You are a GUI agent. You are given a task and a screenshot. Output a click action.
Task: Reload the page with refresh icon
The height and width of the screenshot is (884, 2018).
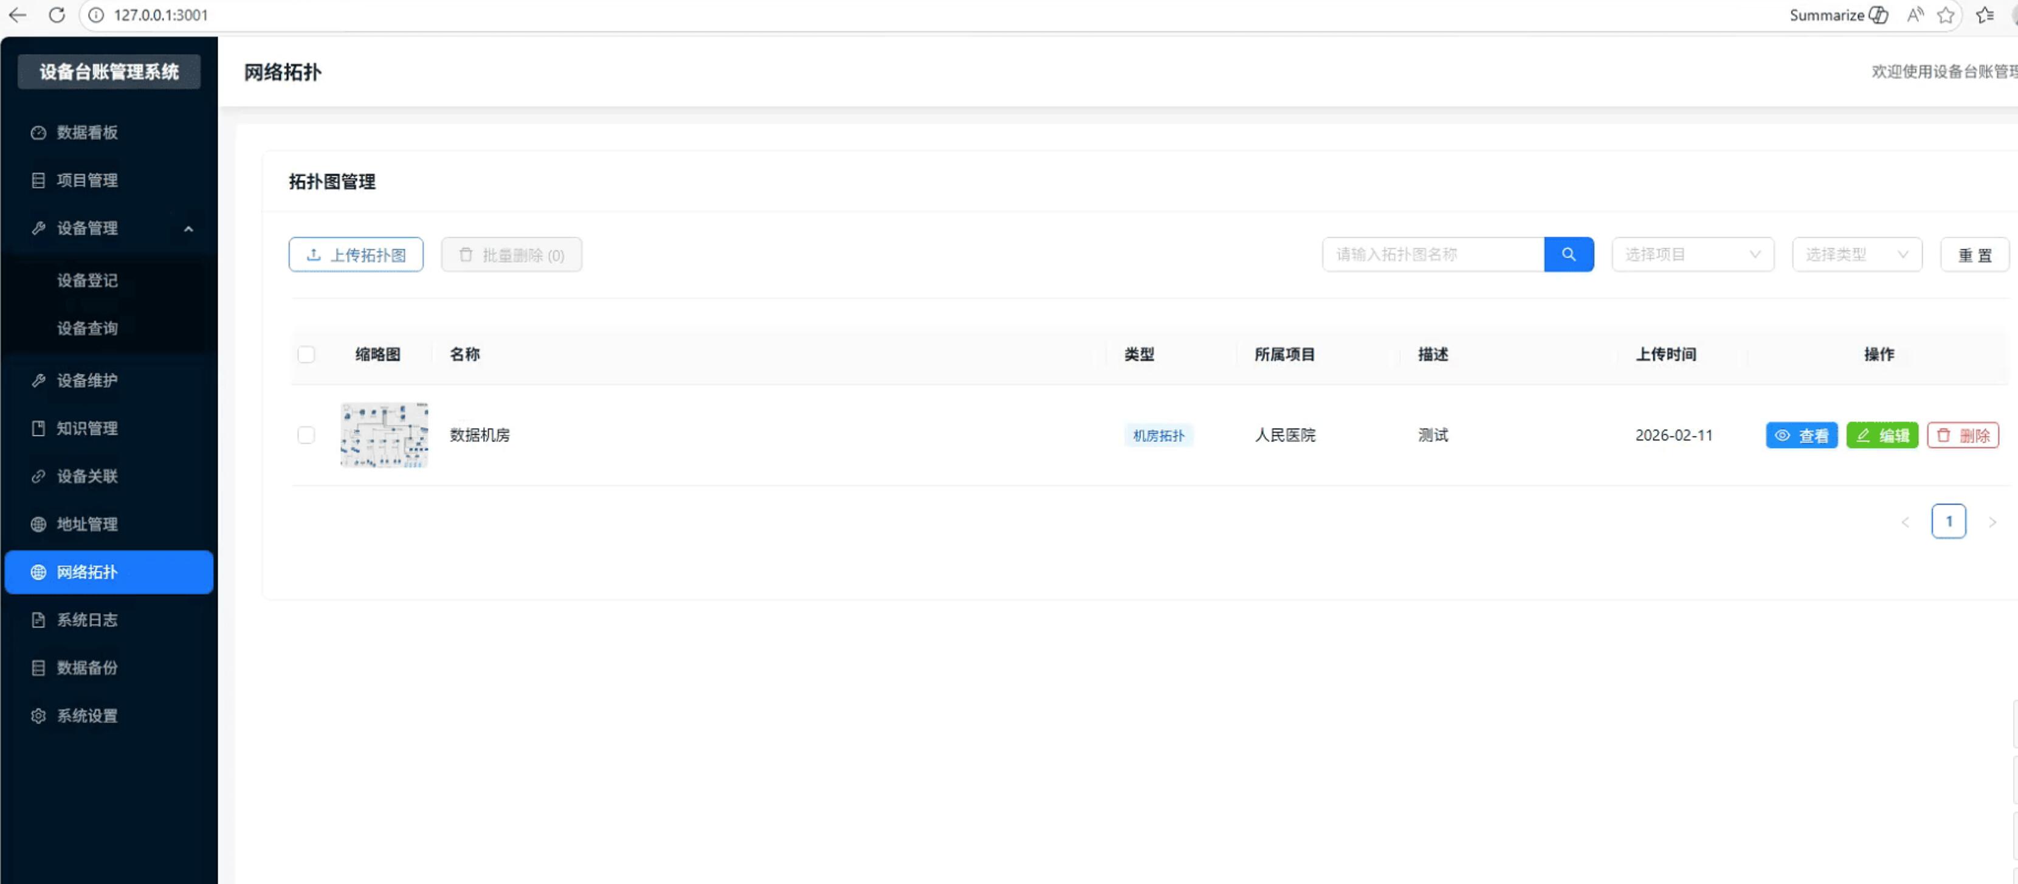click(57, 15)
